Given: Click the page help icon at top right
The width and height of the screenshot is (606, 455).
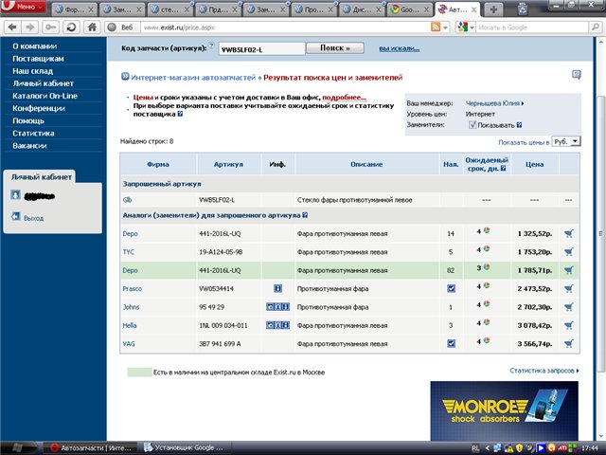Looking at the screenshot, I should [577, 75].
